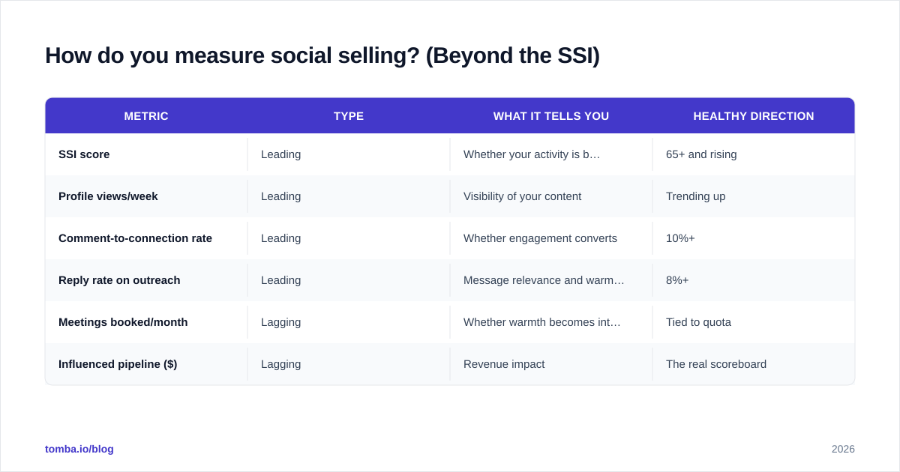Screen dimensions: 900x472
Task: Click 'Leading' in the Reply rate row
Action: tap(280, 280)
